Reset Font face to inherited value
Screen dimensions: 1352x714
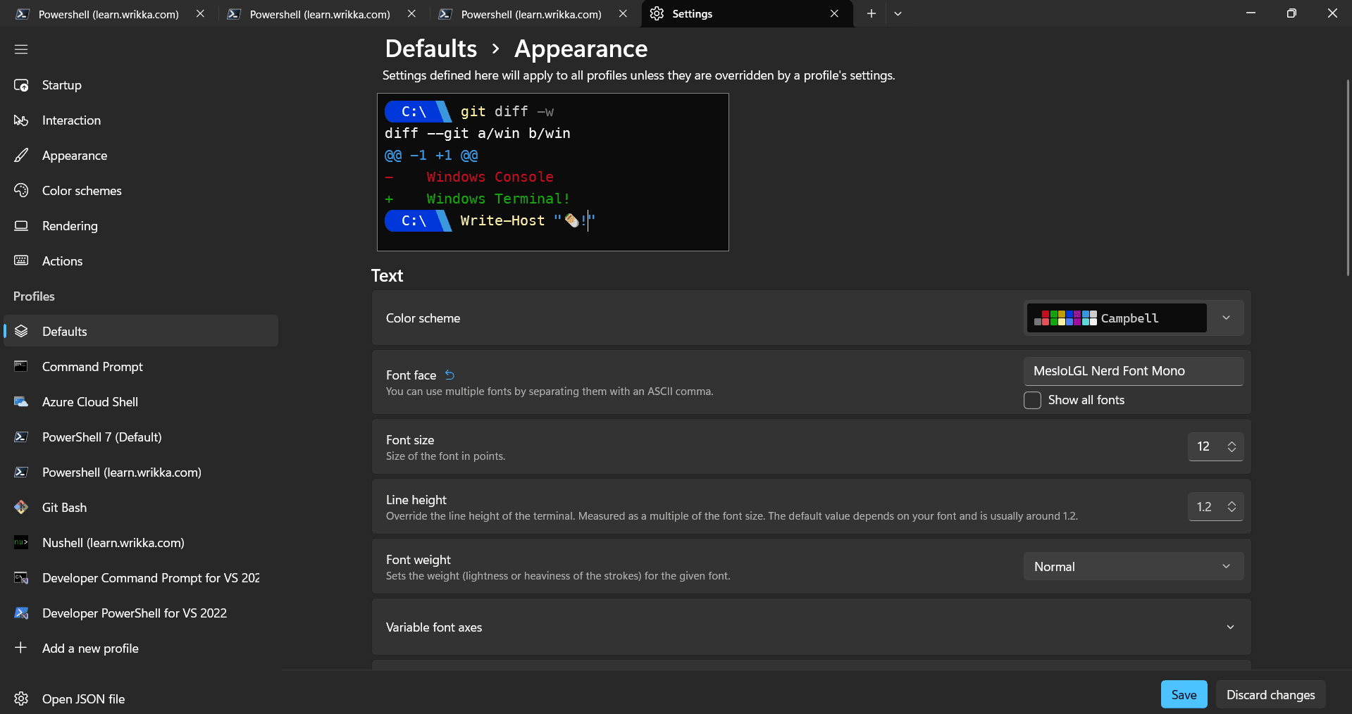[449, 375]
